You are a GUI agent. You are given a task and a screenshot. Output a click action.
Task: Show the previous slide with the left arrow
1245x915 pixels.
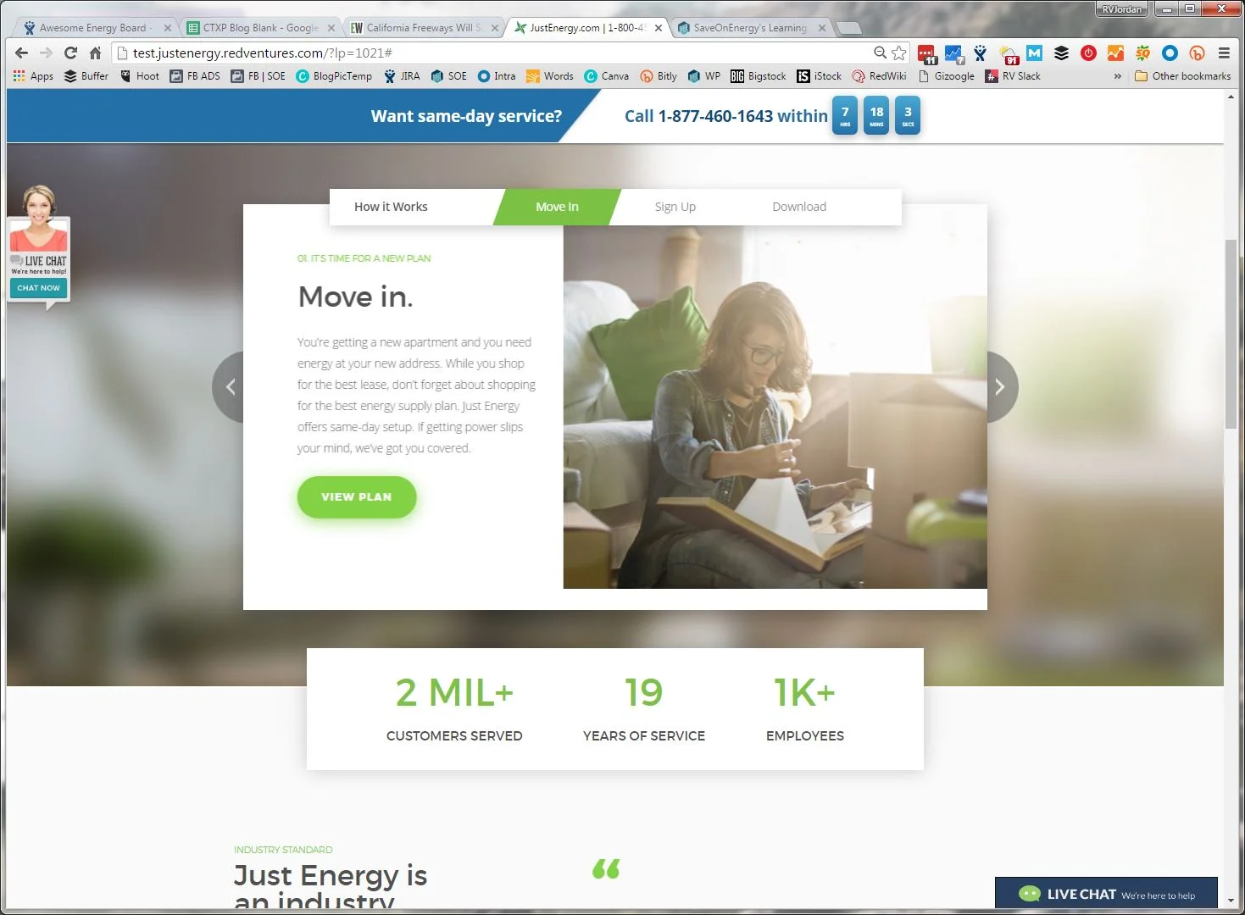pos(229,387)
